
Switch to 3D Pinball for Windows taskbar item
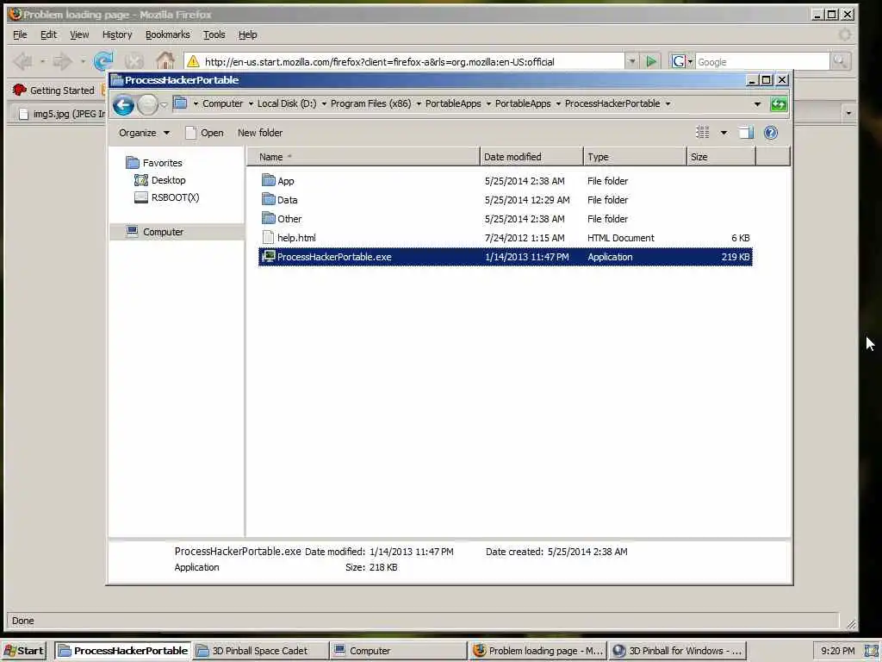(677, 651)
